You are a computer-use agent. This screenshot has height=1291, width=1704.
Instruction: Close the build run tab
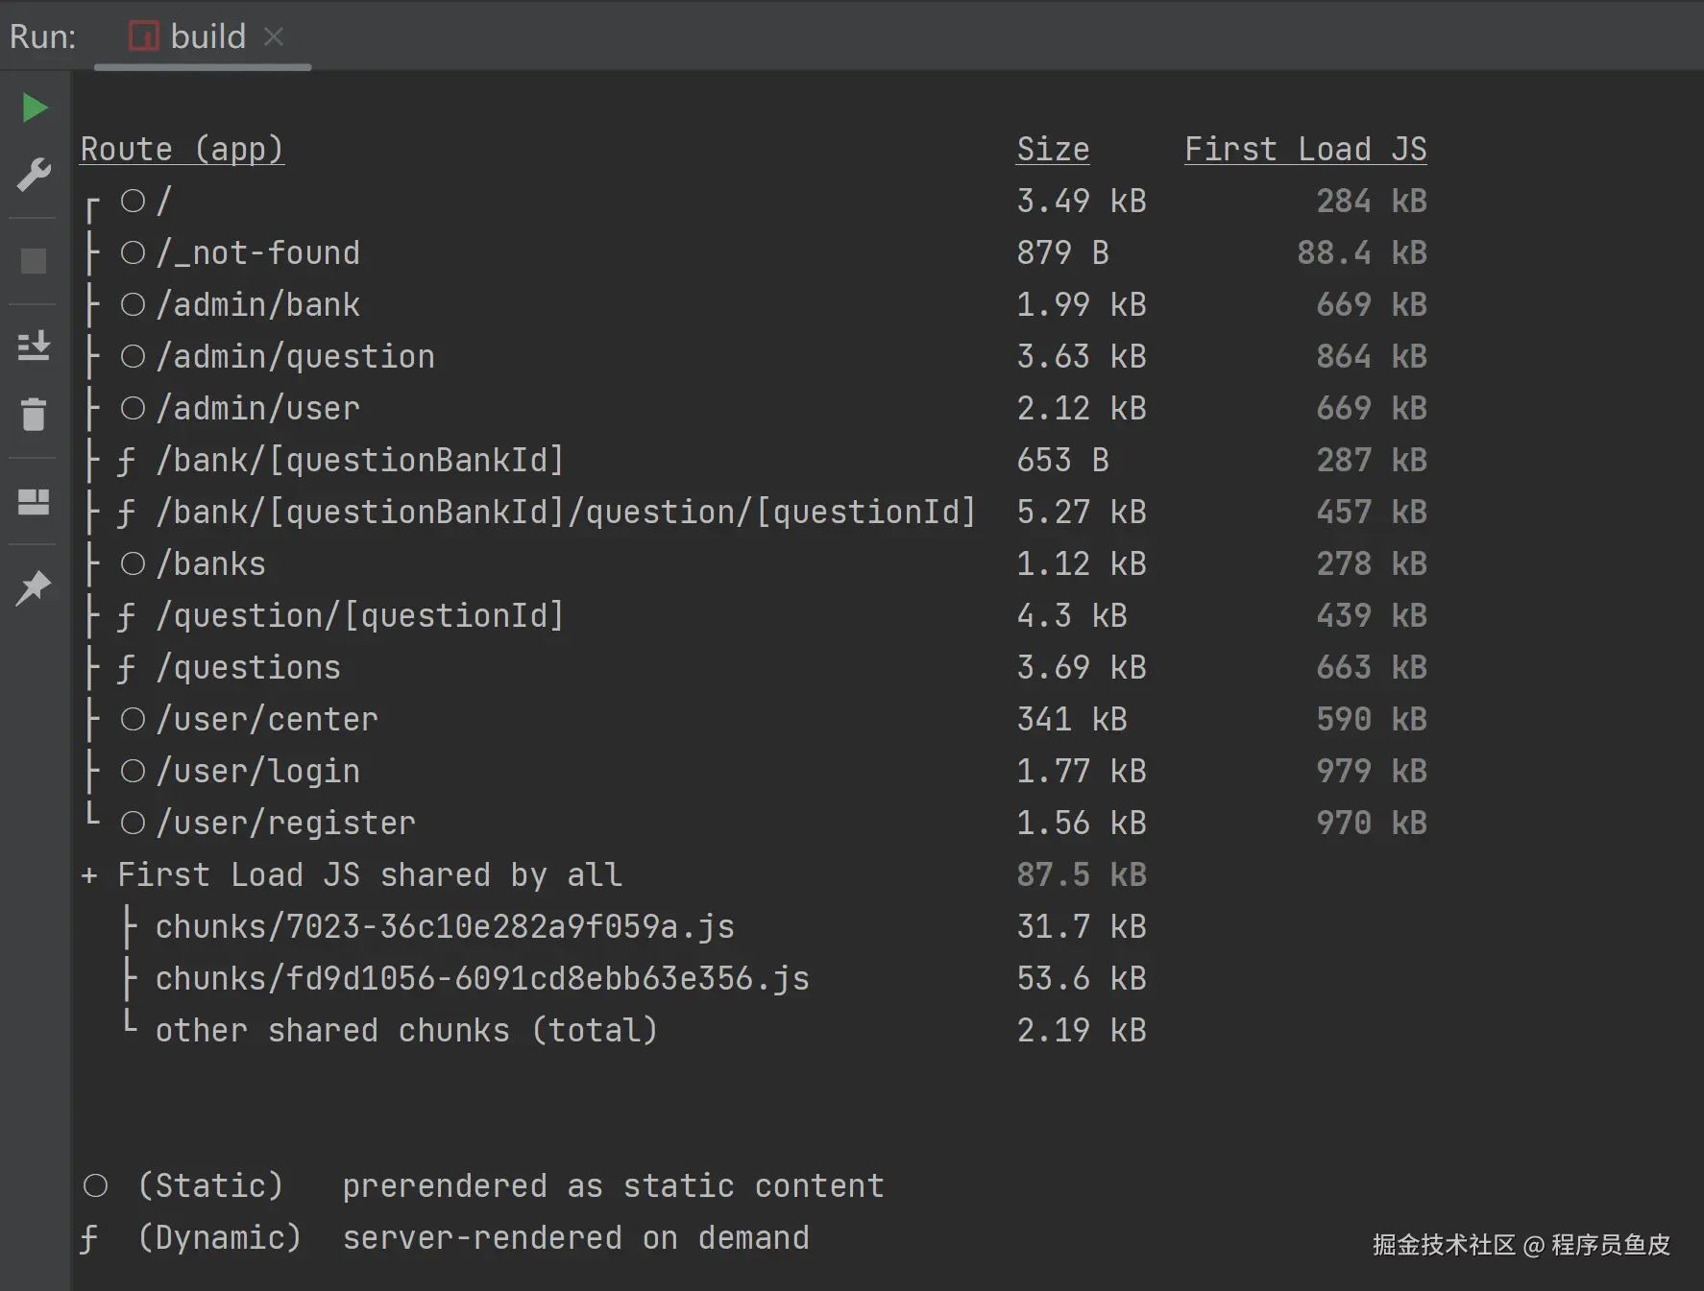274,36
